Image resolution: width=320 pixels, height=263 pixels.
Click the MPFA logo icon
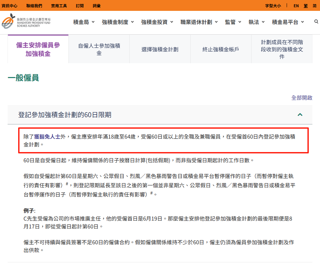pyautogui.click(x=8, y=21)
